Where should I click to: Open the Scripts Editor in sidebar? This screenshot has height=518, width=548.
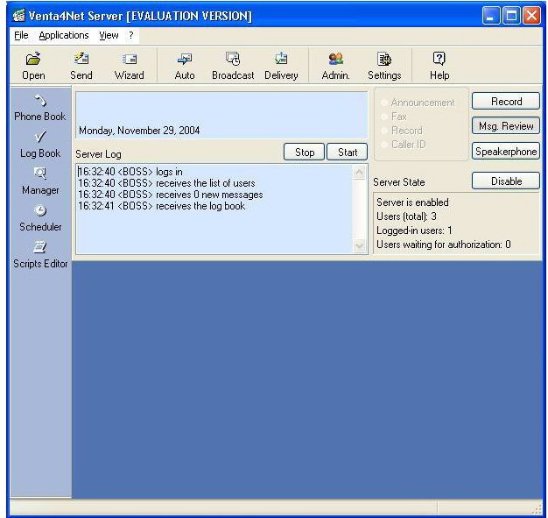(x=40, y=255)
